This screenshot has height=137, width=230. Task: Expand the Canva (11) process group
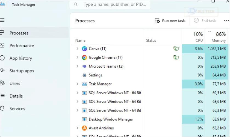pyautogui.click(x=77, y=48)
